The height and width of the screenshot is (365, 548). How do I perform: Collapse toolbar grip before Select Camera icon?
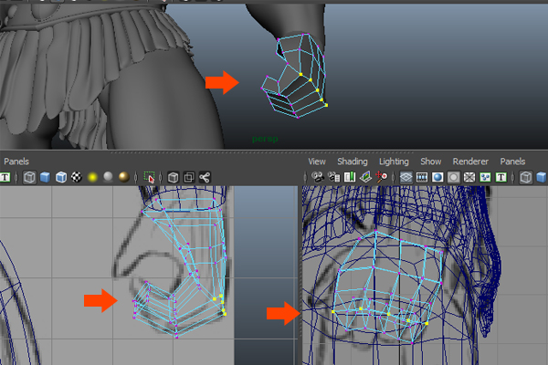[x=305, y=177]
